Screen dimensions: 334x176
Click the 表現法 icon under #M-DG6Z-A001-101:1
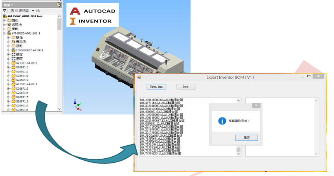[13, 42]
